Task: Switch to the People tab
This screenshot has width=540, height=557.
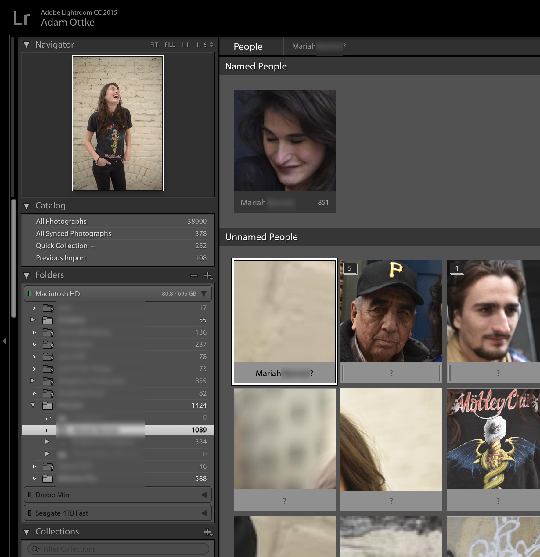Action: point(248,46)
